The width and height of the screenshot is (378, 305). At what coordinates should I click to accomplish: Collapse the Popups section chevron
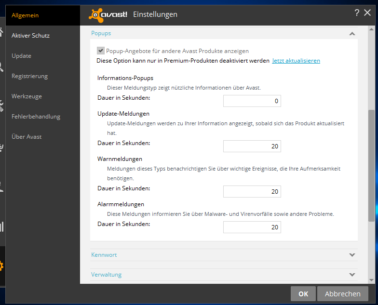coord(352,34)
